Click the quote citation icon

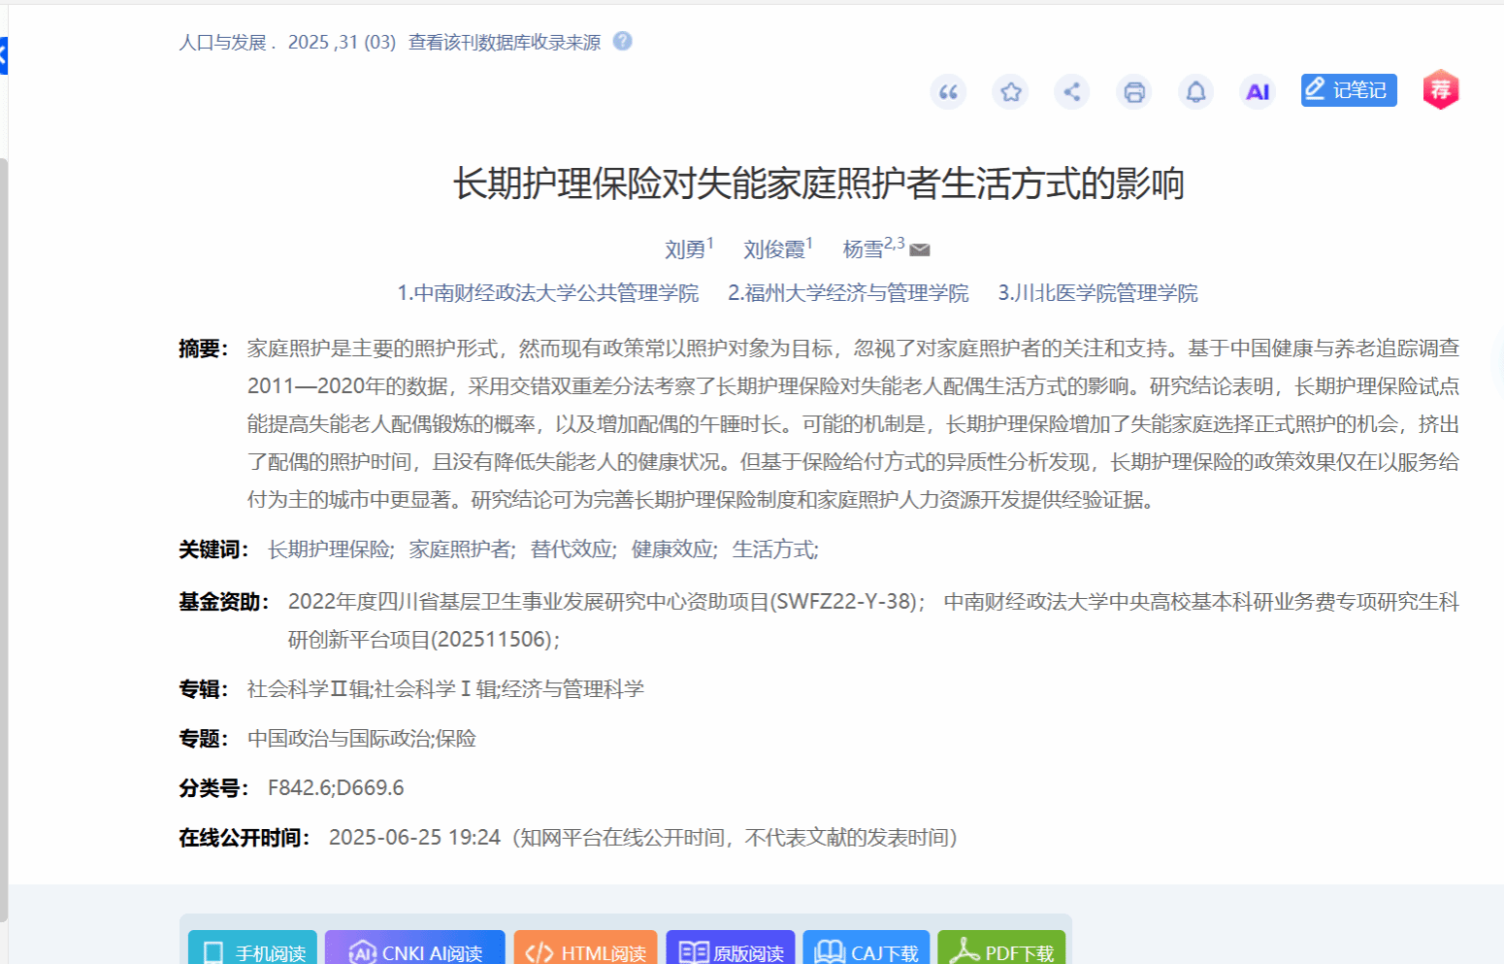948,92
